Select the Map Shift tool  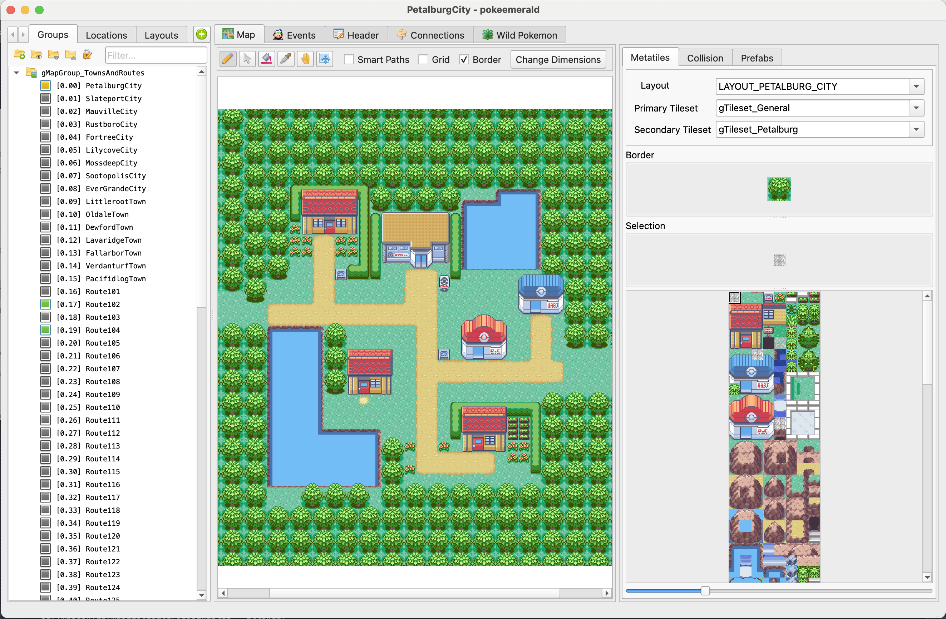coord(324,59)
